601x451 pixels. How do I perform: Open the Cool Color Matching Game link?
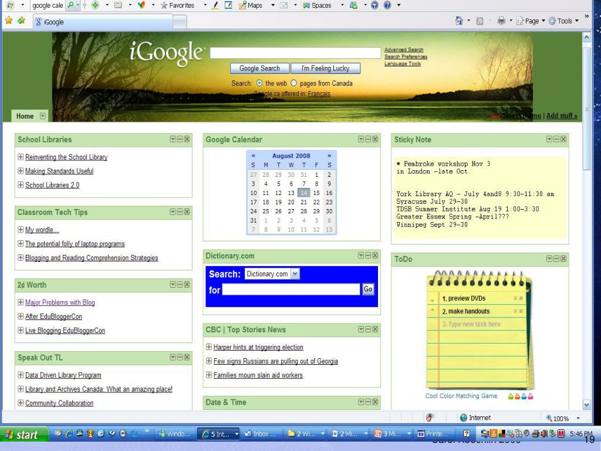[x=461, y=396]
